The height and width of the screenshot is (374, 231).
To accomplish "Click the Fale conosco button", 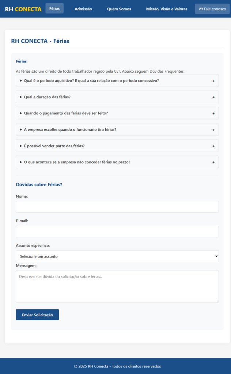I will click(212, 9).
